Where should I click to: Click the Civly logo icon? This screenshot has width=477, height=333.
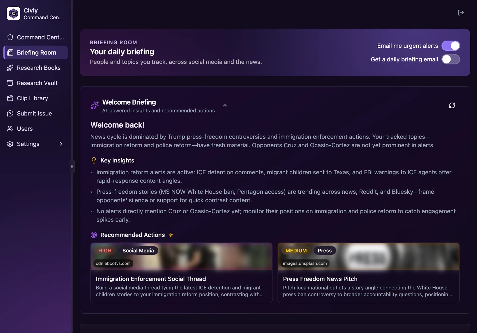tap(14, 14)
